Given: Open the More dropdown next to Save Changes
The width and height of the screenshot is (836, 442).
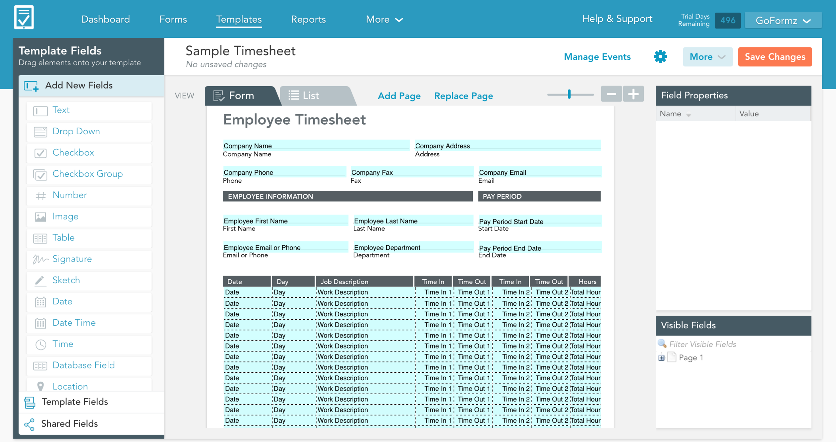Looking at the screenshot, I should pos(707,57).
